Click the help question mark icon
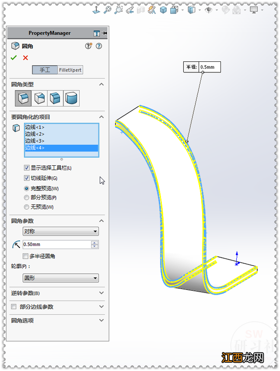This screenshot has width=280, height=371. [99, 46]
